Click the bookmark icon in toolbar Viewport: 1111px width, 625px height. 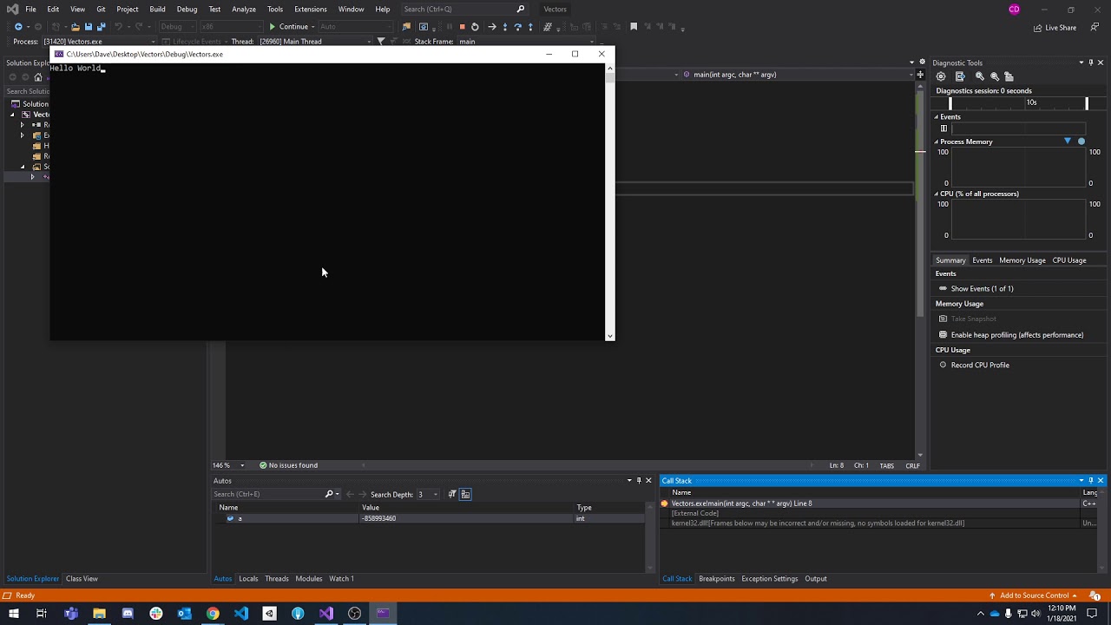634,27
